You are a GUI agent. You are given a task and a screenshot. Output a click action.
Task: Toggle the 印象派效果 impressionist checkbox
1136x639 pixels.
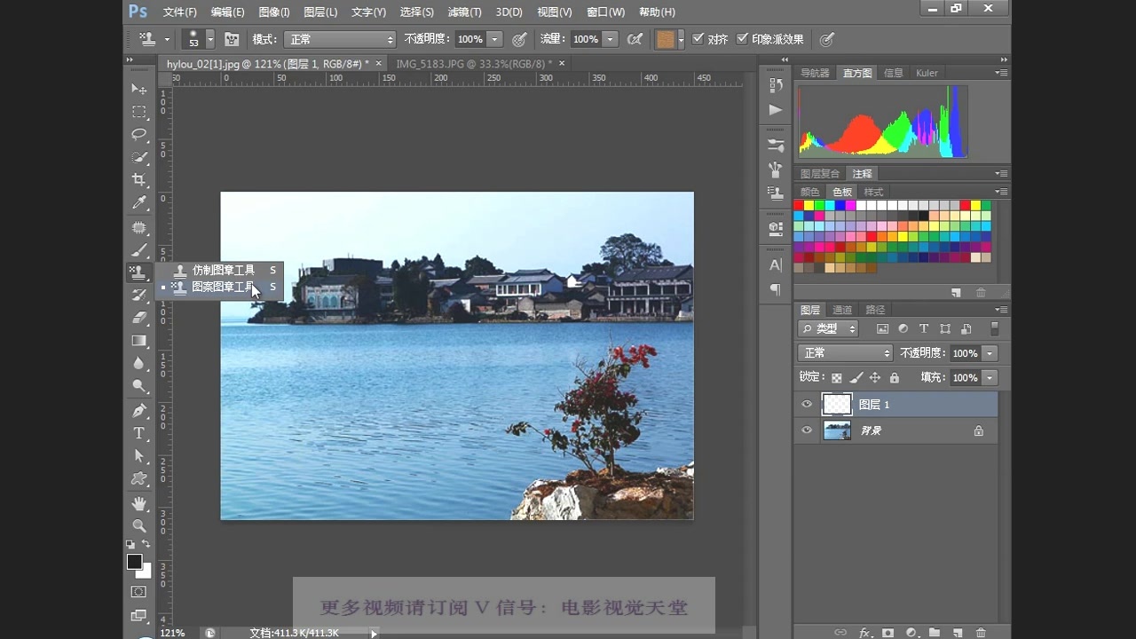[742, 39]
